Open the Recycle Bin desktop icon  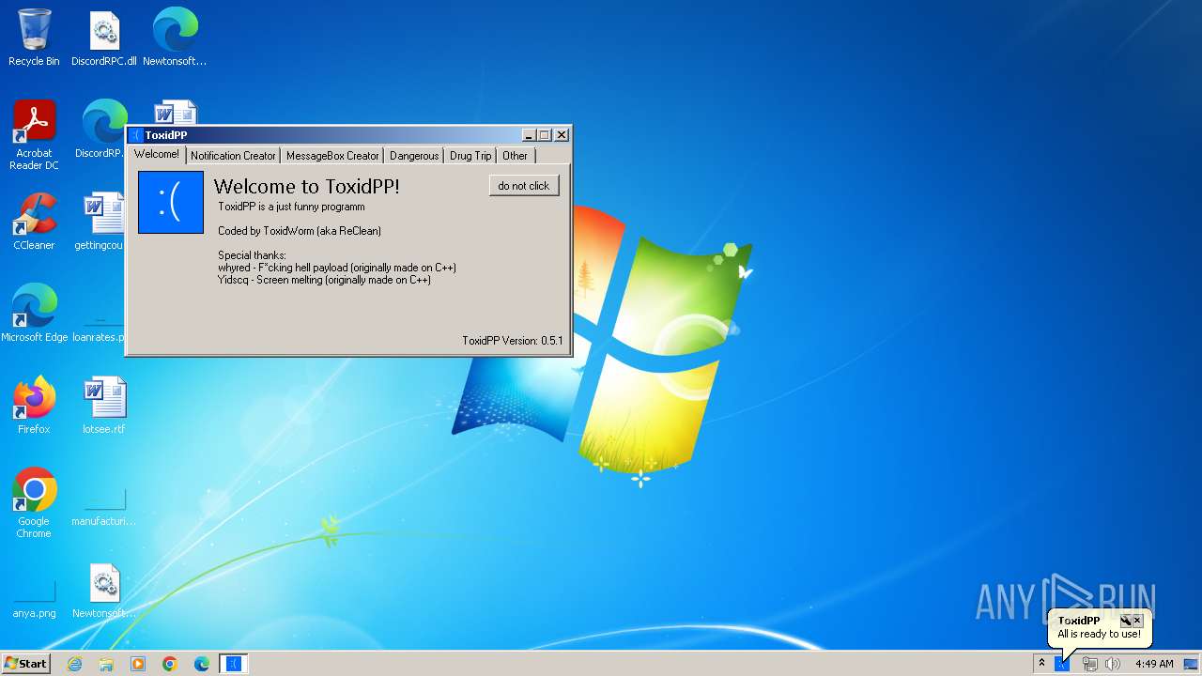pyautogui.click(x=34, y=38)
